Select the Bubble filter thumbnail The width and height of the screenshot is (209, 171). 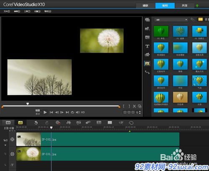point(199,81)
